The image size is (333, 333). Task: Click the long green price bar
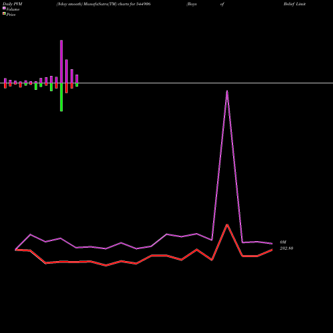pos(61,97)
